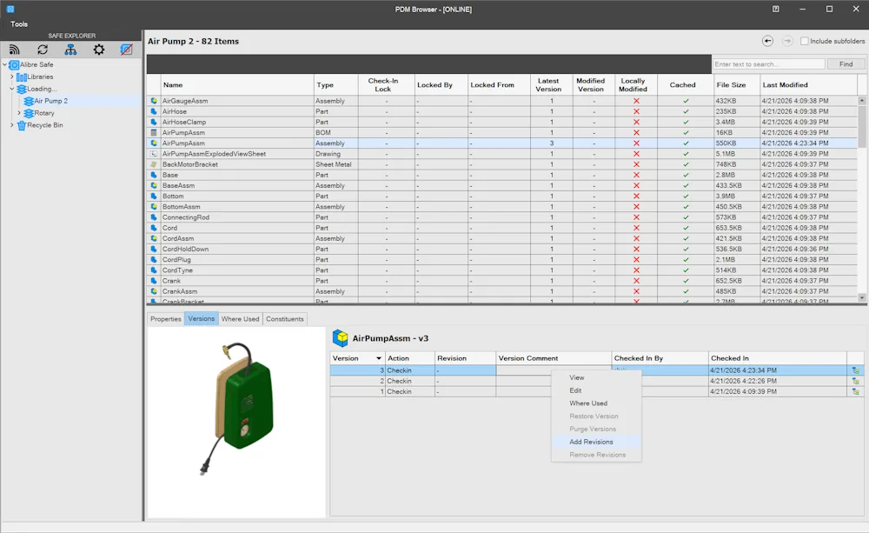Click the forward navigation arrow button

[787, 41]
